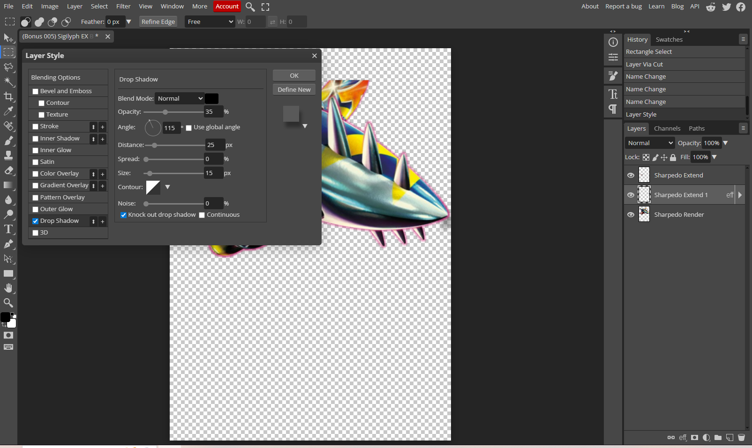Image resolution: width=752 pixels, height=448 pixels.
Task: Click the Refine Edge button
Action: pyautogui.click(x=158, y=22)
